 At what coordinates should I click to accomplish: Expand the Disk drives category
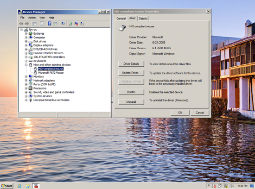point(26,41)
